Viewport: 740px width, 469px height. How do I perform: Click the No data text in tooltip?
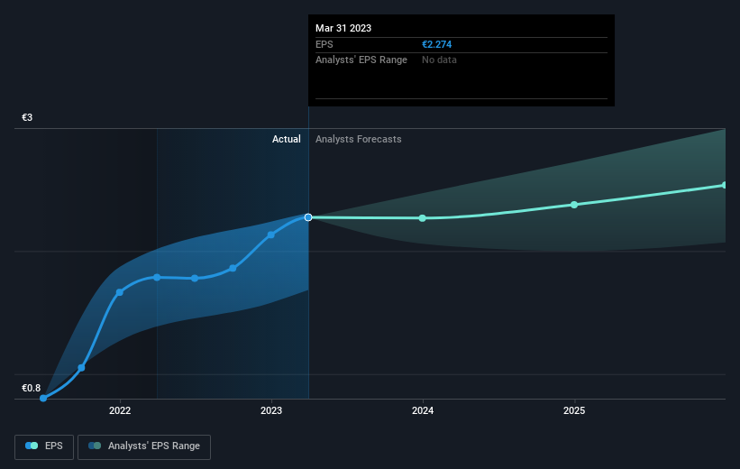pyautogui.click(x=439, y=60)
